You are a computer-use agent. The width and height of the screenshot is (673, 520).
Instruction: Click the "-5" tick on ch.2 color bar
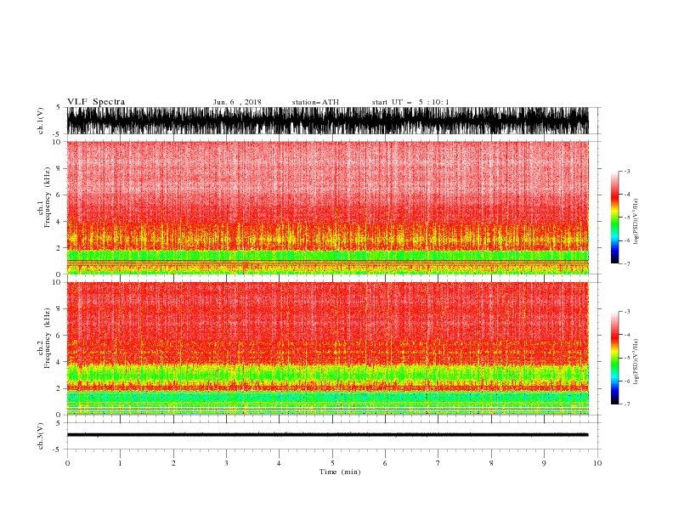(627, 358)
